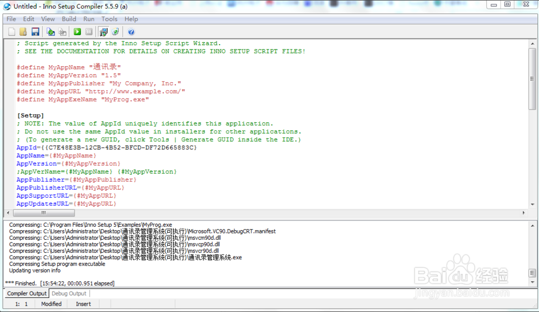Image resolution: width=539 pixels, height=312 pixels.
Task: Click the 'Script generated by' comment line
Action: point(119,43)
